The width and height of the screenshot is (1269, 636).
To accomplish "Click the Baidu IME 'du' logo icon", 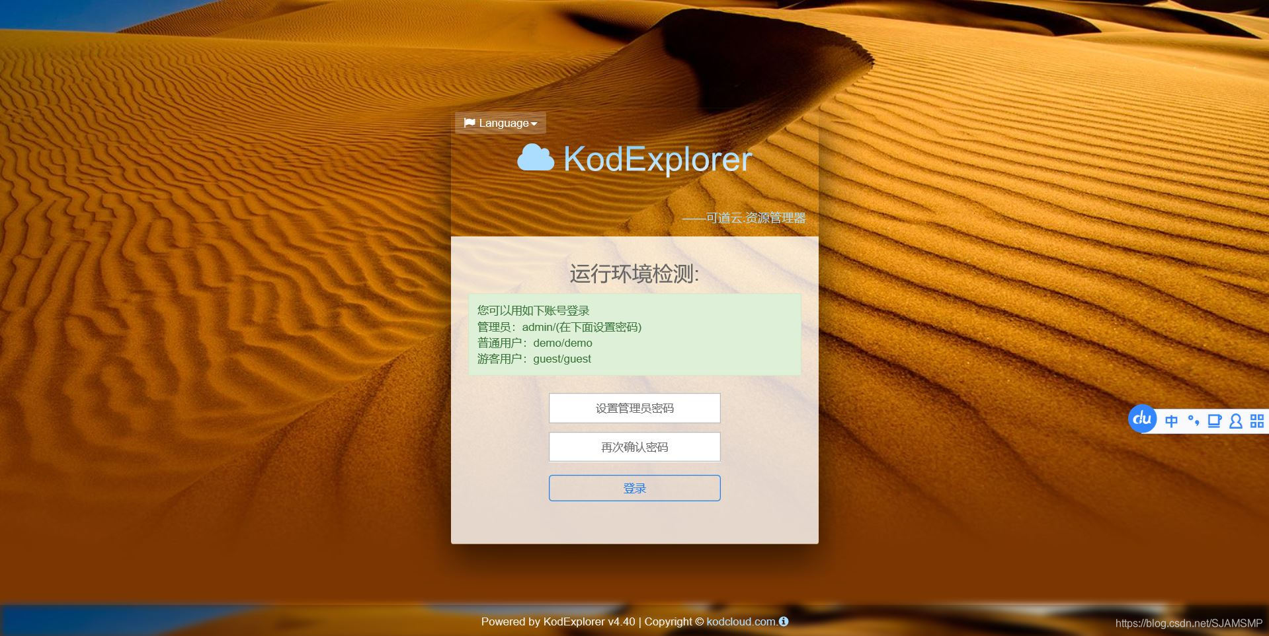I will 1142,419.
